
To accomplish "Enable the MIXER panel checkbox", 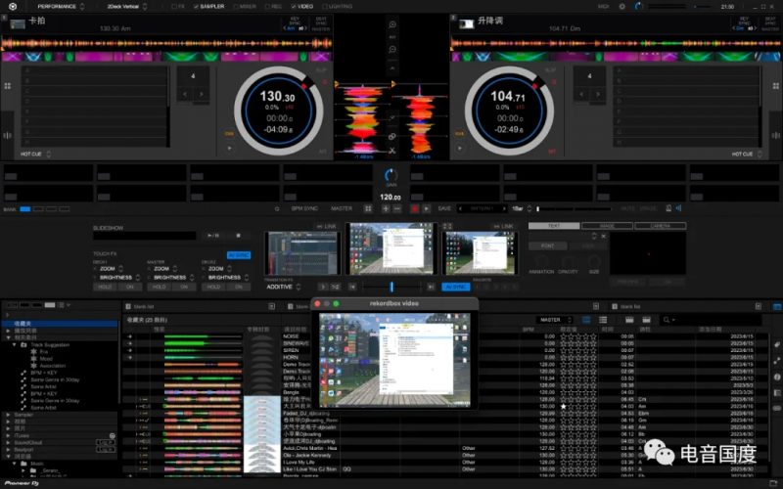I will (236, 7).
